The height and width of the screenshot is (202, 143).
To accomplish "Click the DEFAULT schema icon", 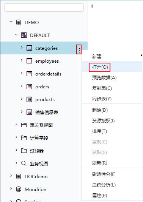I will [24, 35].
